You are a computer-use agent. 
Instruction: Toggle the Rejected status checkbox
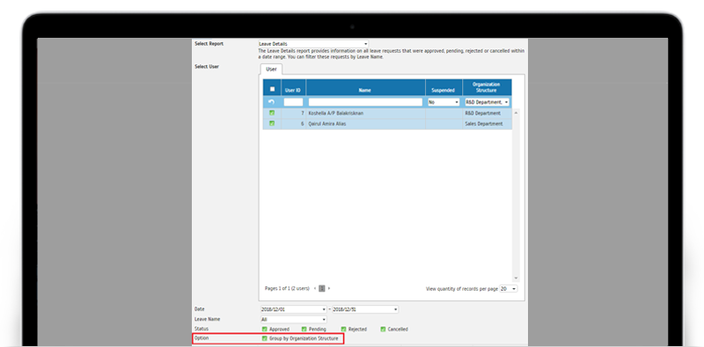(x=343, y=329)
